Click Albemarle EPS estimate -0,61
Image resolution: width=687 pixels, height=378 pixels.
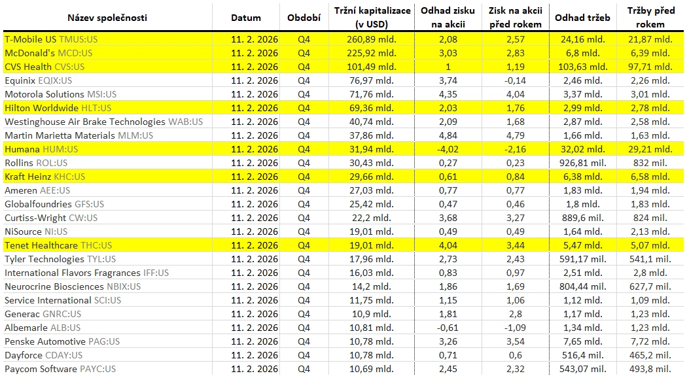pos(448,328)
